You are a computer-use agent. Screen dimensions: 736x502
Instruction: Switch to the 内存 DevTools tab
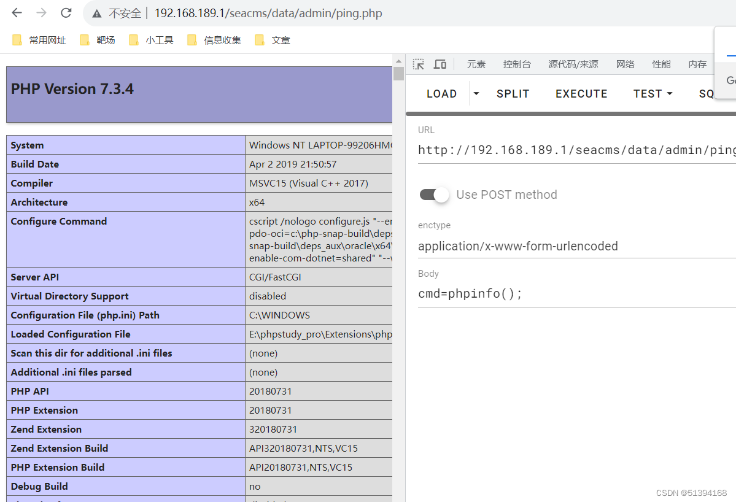click(697, 64)
